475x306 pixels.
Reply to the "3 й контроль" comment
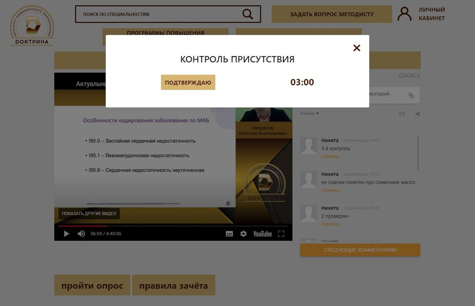pos(330,156)
